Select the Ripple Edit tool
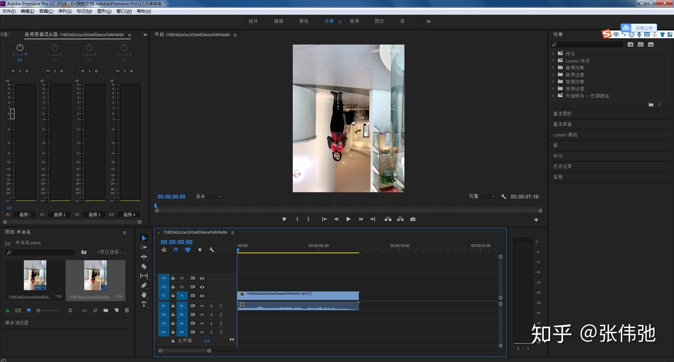Viewport: 674px width, 362px height. [144, 257]
